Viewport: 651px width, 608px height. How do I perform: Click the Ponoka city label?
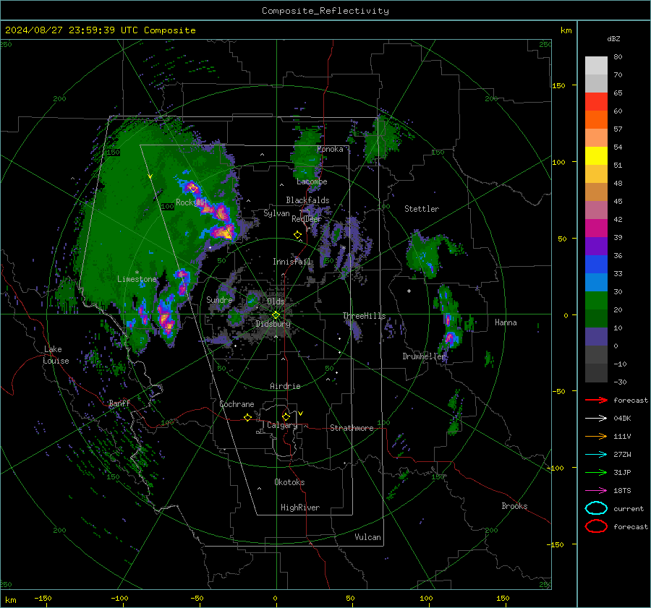coord(330,149)
